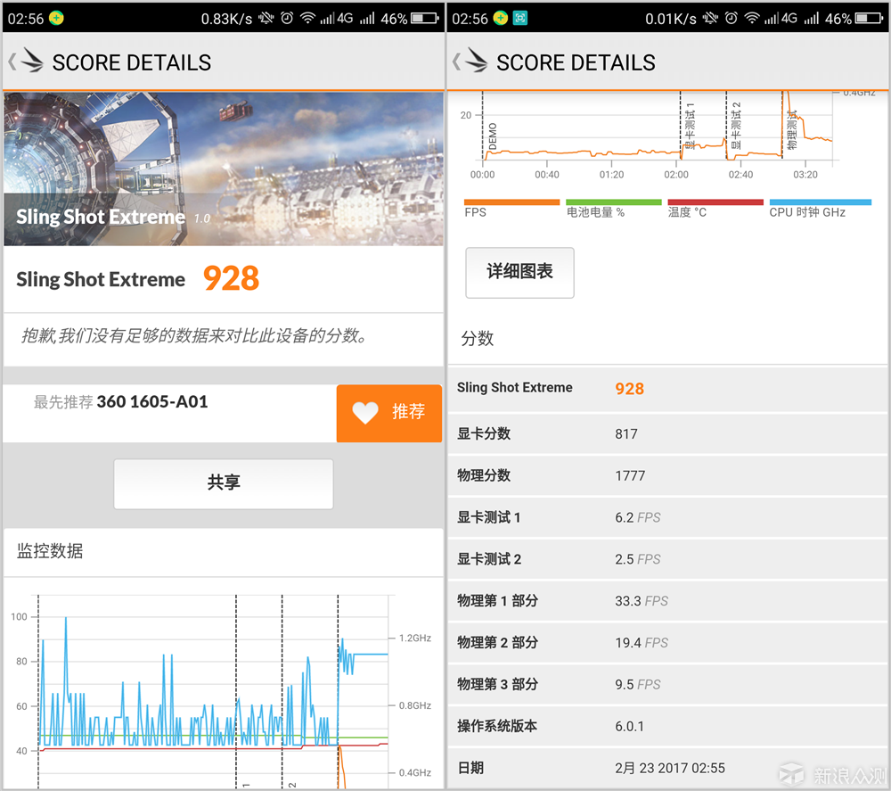
Task: Tap the Sling Shot Extreme banner image
Action: tap(224, 169)
